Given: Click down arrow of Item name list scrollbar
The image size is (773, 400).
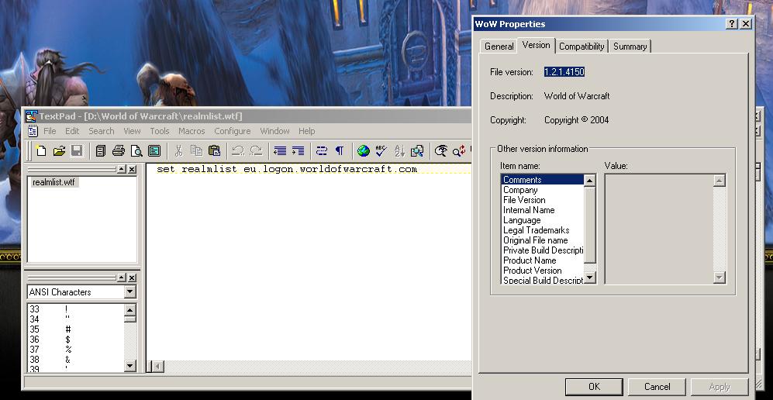Looking at the screenshot, I should pyautogui.click(x=590, y=278).
